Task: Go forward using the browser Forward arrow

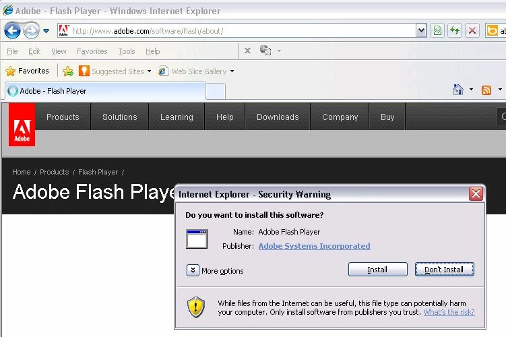Action: pos(31,31)
